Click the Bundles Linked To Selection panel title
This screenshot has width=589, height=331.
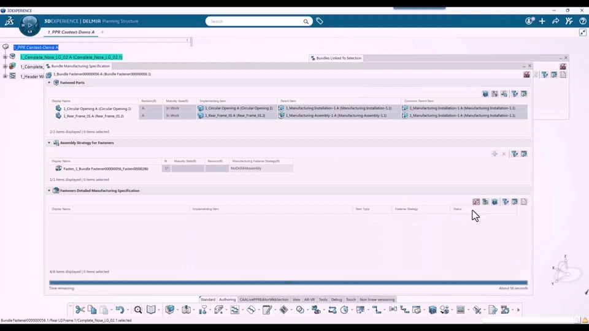[x=339, y=58]
